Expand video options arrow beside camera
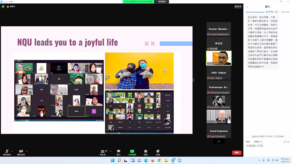Viewport: 292px width, 164px height. [x=27, y=151]
